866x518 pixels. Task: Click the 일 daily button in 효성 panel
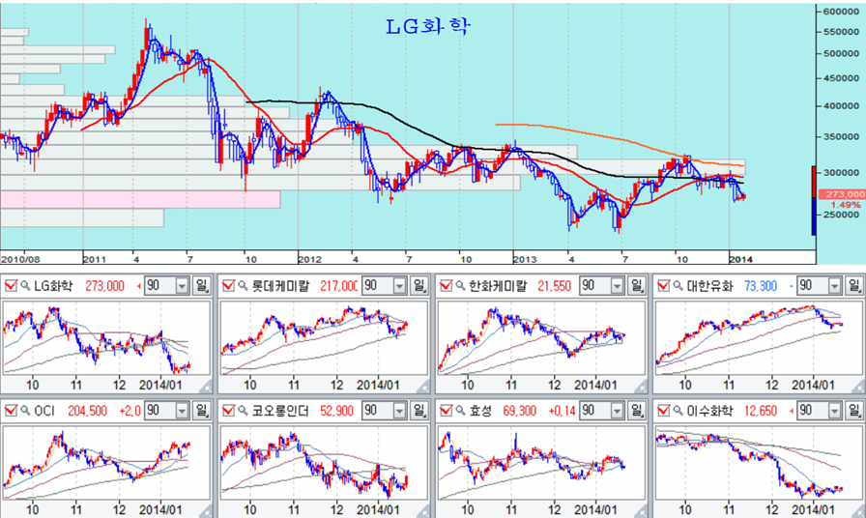point(637,411)
